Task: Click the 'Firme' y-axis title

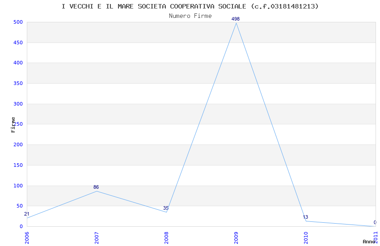Action: tap(13, 125)
